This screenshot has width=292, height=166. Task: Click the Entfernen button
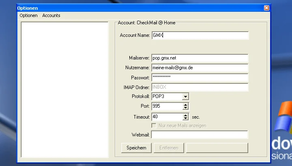[x=169, y=148]
